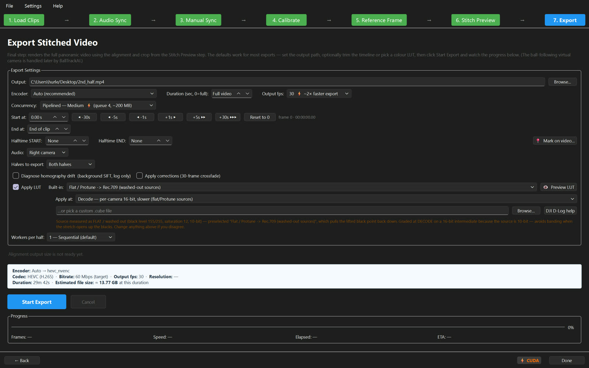Click the pin icon on Mark on video
The height and width of the screenshot is (368, 589).
(538, 141)
